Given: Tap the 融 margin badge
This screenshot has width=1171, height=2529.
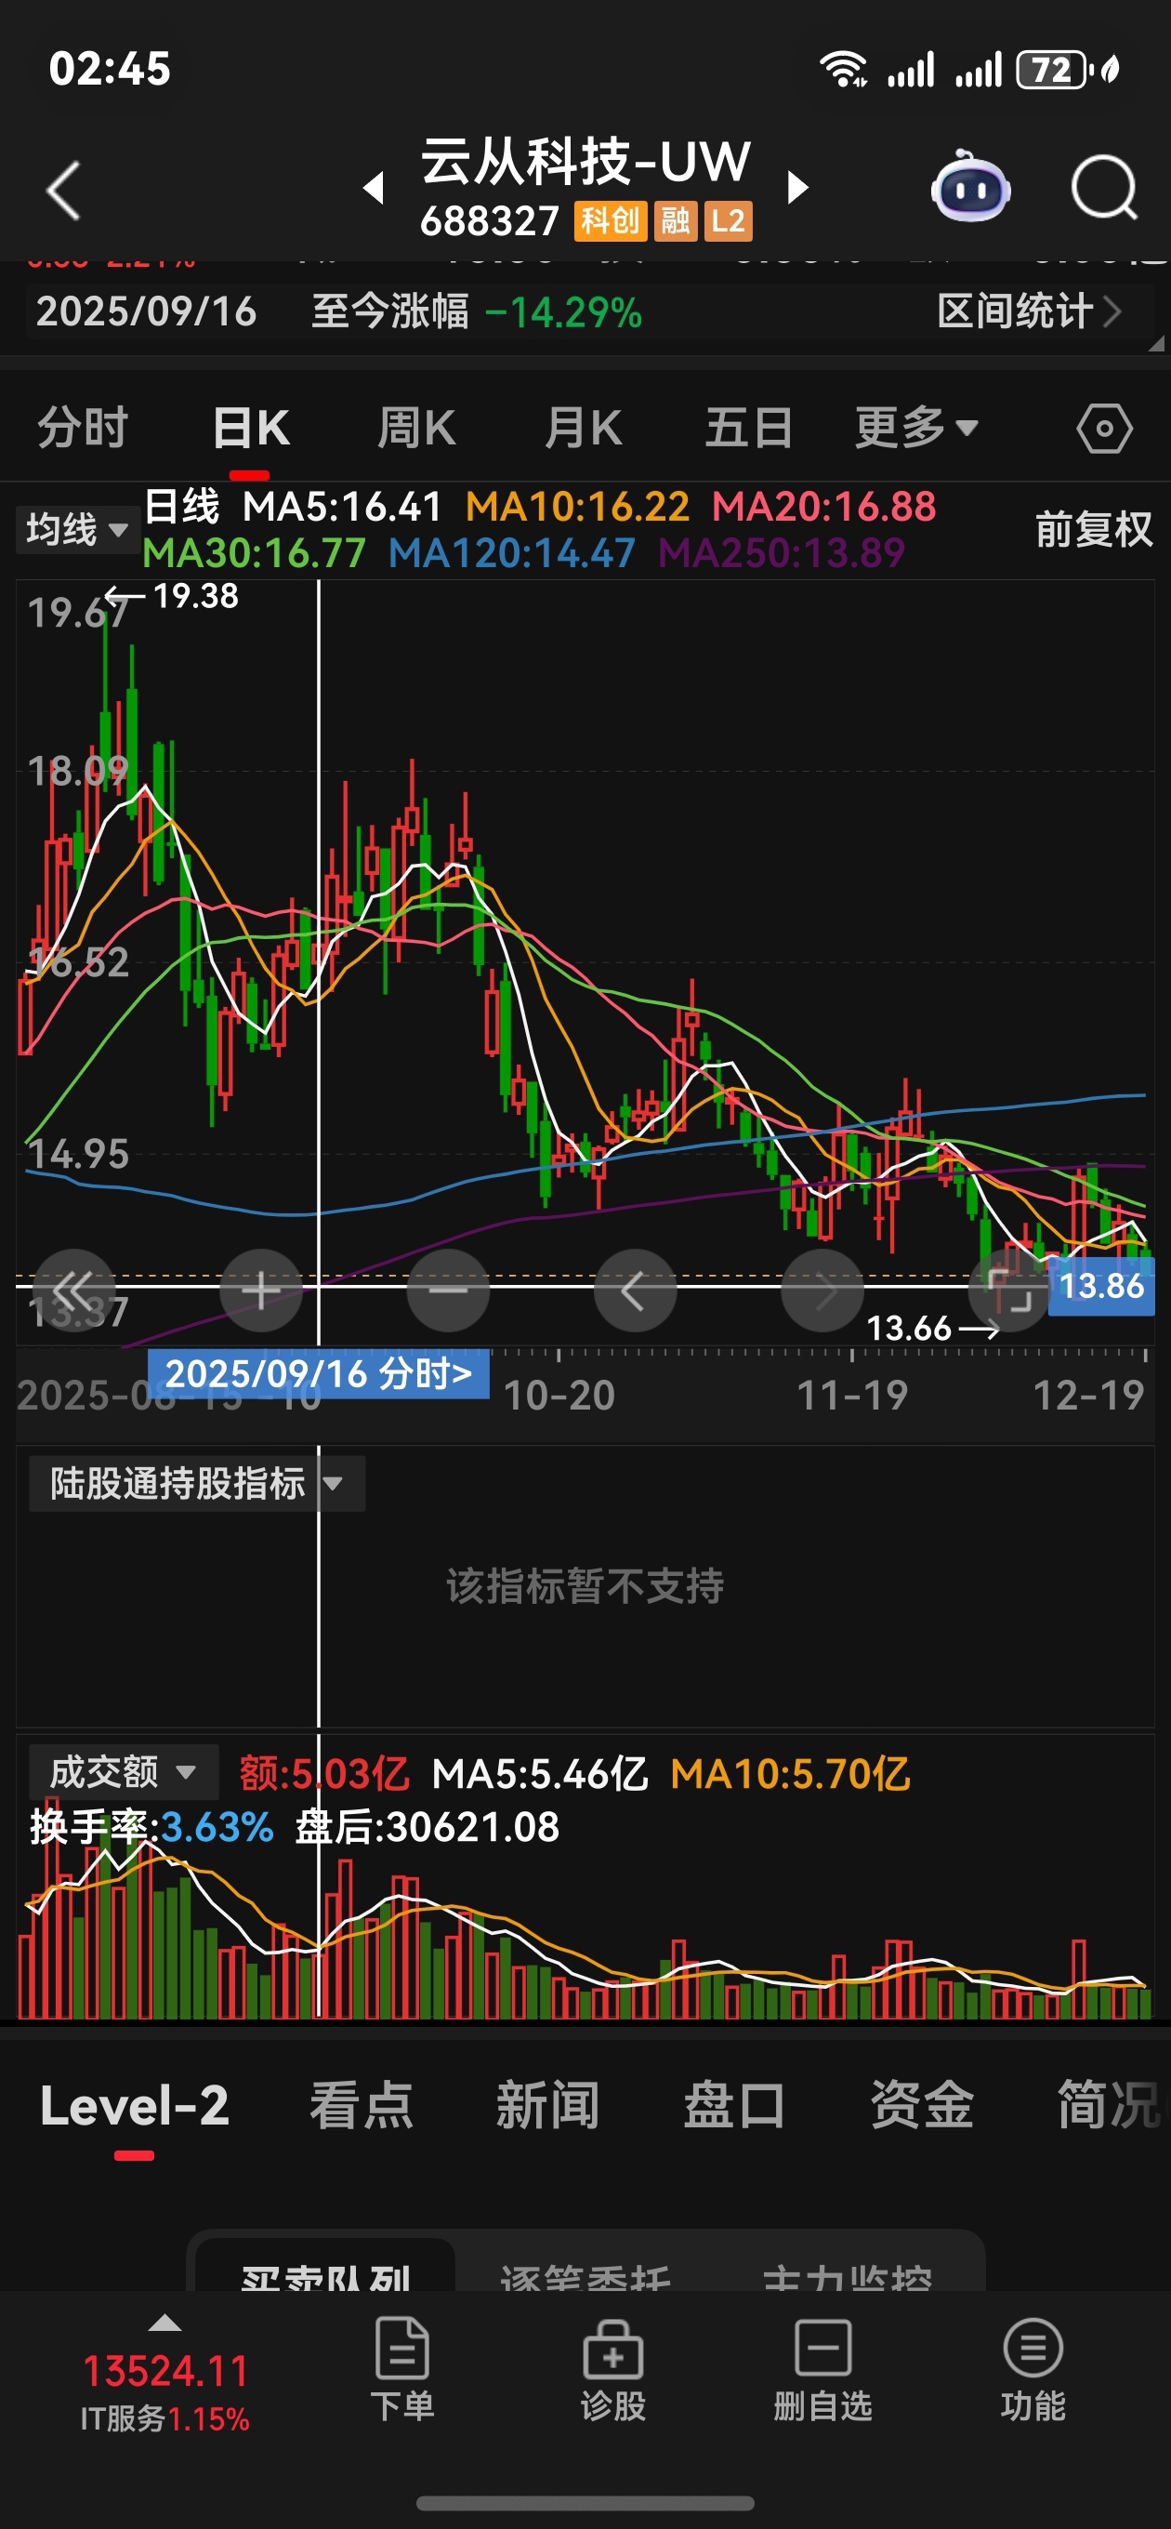Looking at the screenshot, I should pos(676,221).
